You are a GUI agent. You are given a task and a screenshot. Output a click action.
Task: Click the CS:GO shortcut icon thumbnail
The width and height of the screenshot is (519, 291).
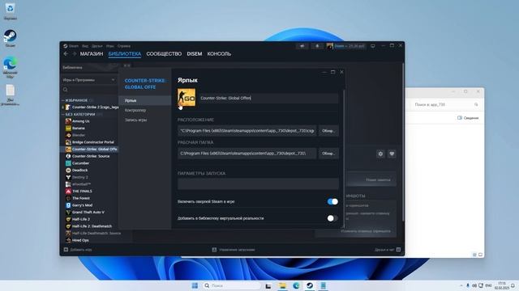pos(187,97)
